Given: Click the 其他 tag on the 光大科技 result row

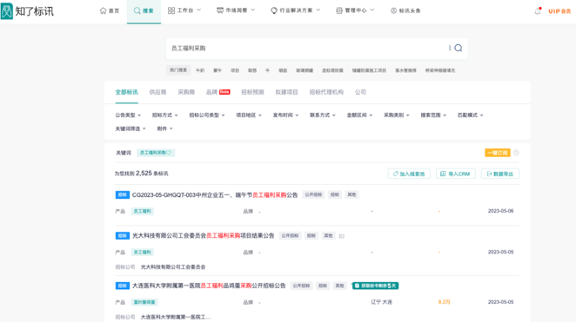Looking at the screenshot, I should tap(328, 235).
